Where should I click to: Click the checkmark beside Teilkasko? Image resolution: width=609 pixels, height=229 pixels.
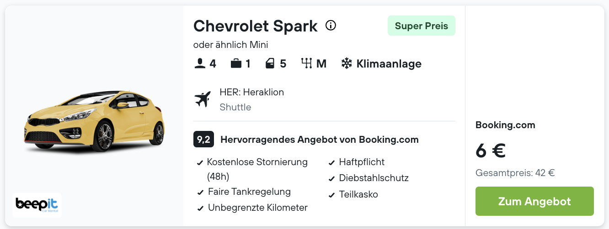tap(332, 195)
